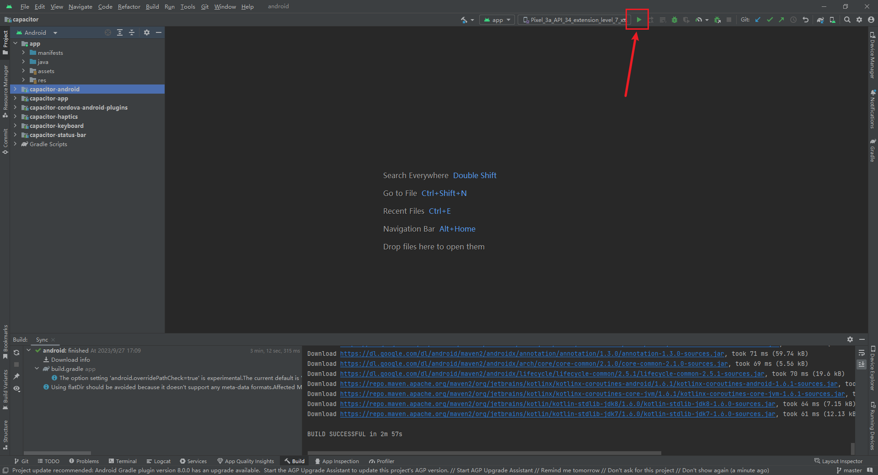The width and height of the screenshot is (878, 475).
Task: Click the Make Project hammer icon
Action: 464,20
